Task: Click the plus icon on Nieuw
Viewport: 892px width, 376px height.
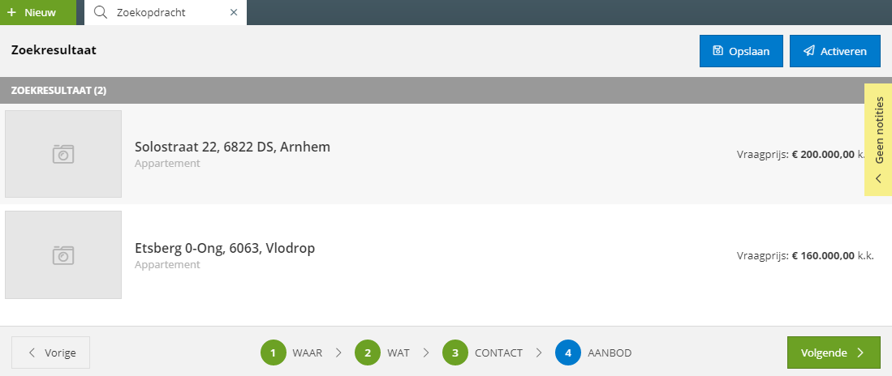Action: tap(11, 12)
